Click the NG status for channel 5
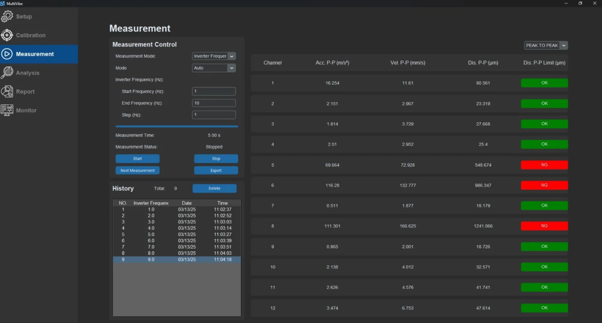This screenshot has width=602, height=323. pyautogui.click(x=544, y=165)
